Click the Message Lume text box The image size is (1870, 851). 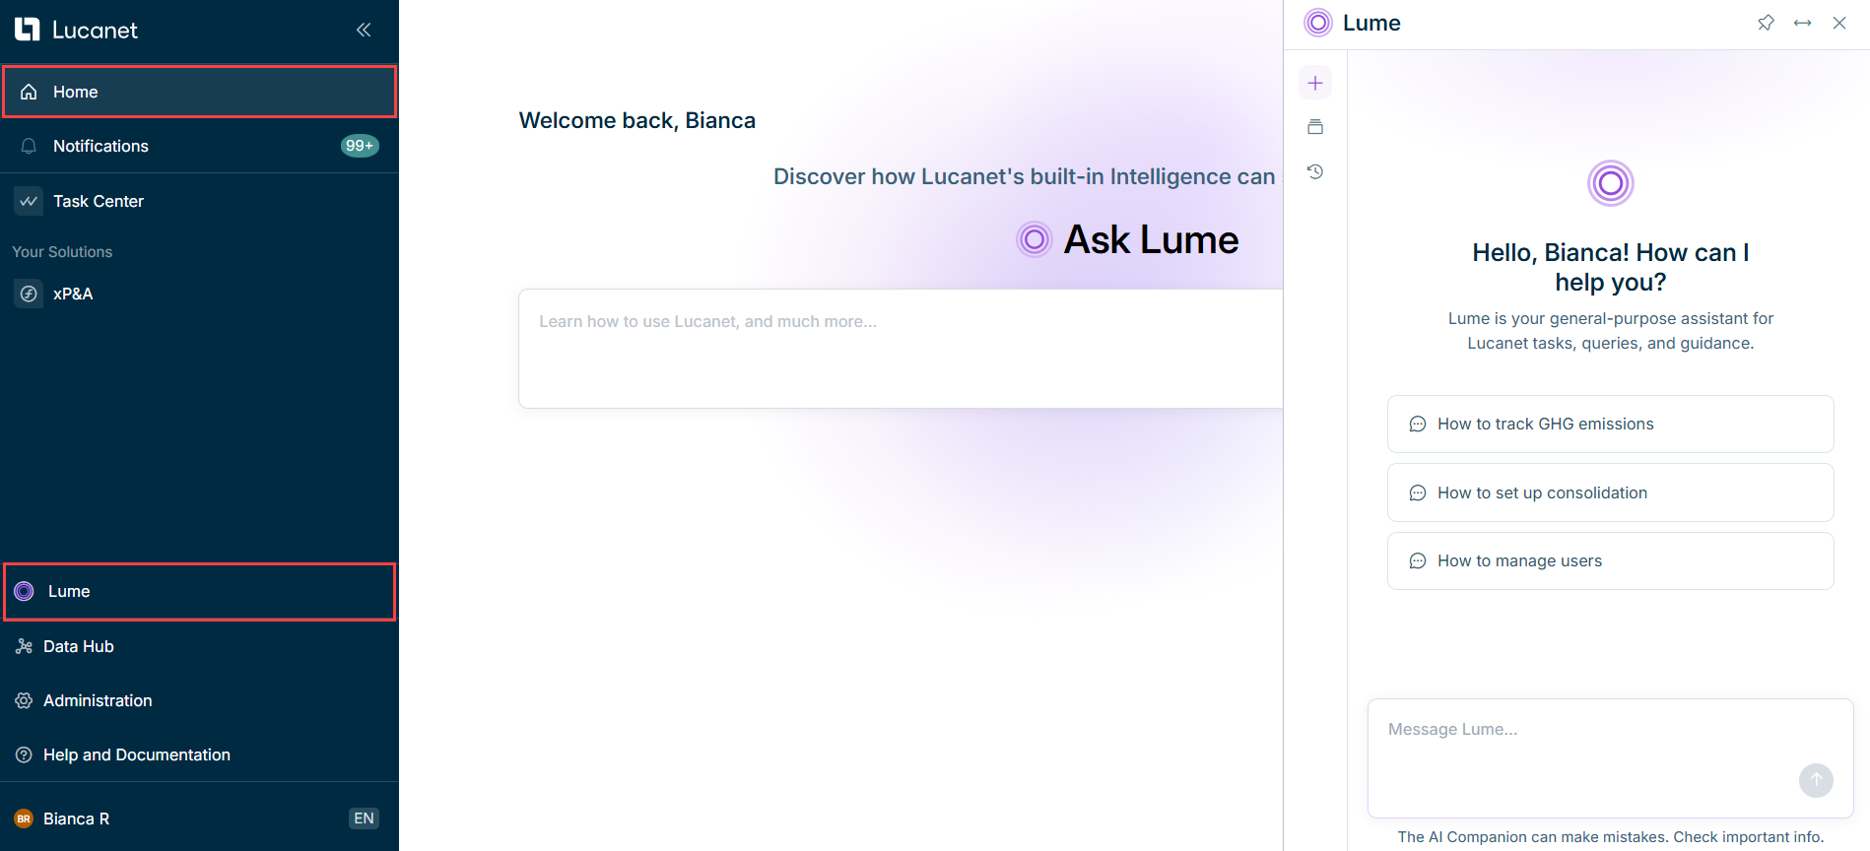click(x=1611, y=758)
